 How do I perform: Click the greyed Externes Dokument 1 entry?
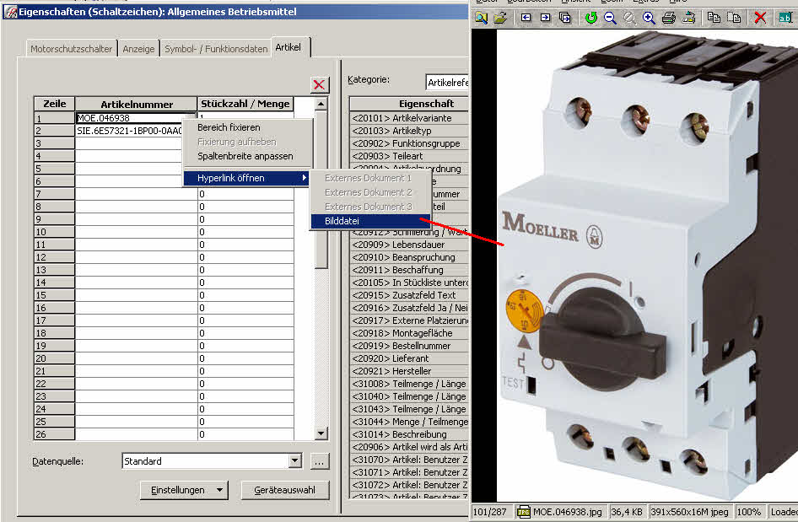[368, 178]
